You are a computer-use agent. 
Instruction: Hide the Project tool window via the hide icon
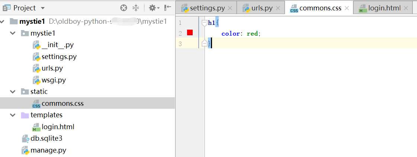click(x=168, y=8)
